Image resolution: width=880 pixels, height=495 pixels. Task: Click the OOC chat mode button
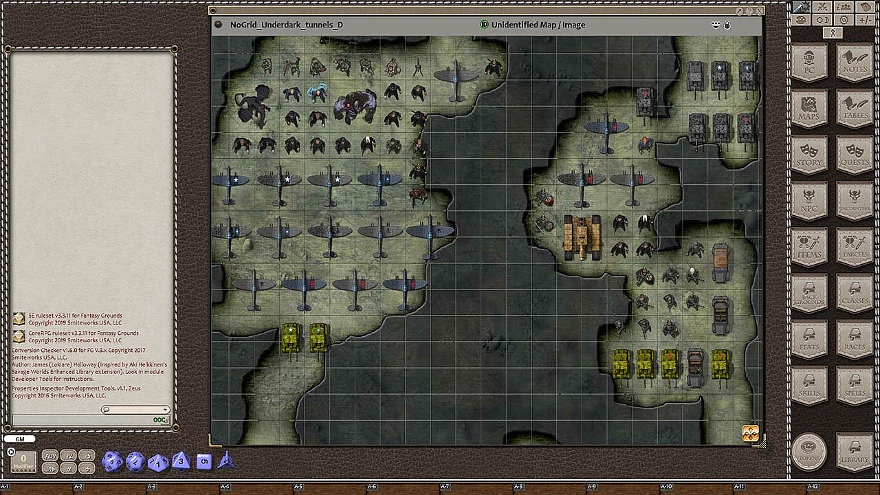[x=160, y=420]
